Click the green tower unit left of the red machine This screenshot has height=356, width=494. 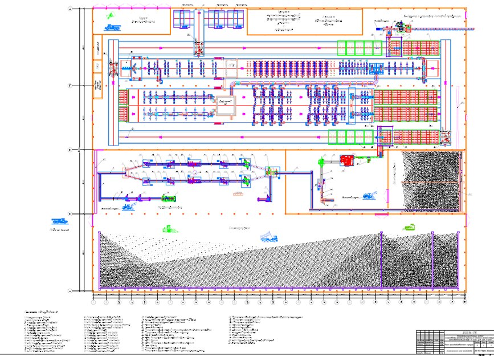[x=321, y=162]
